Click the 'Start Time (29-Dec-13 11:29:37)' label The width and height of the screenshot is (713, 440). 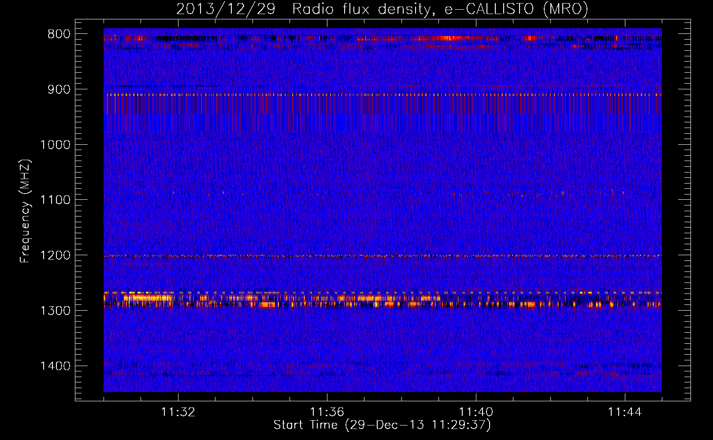point(382,425)
